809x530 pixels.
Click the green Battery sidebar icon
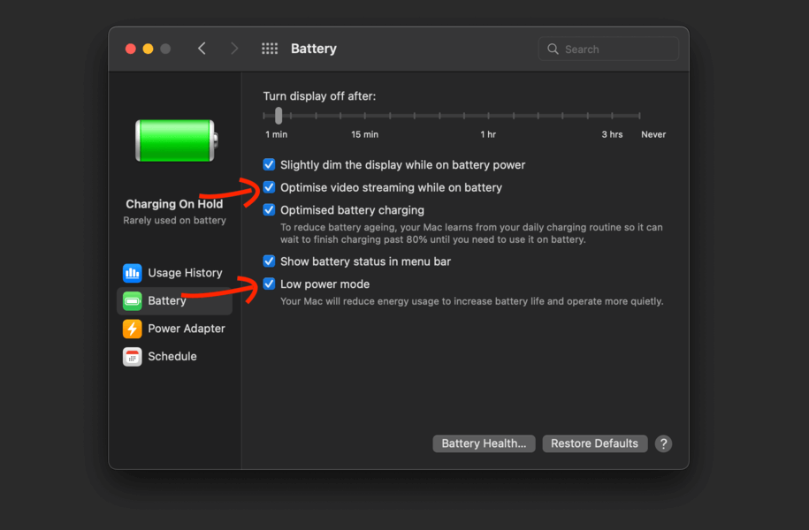132,300
